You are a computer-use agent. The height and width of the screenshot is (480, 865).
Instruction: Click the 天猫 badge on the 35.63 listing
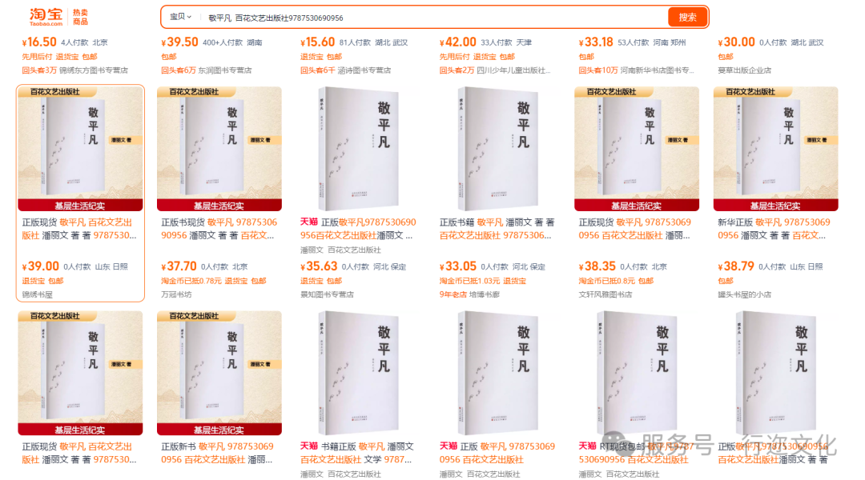[309, 222]
